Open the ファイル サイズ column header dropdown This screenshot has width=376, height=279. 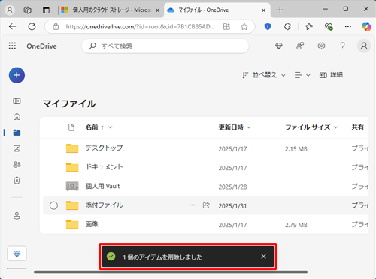pos(311,127)
